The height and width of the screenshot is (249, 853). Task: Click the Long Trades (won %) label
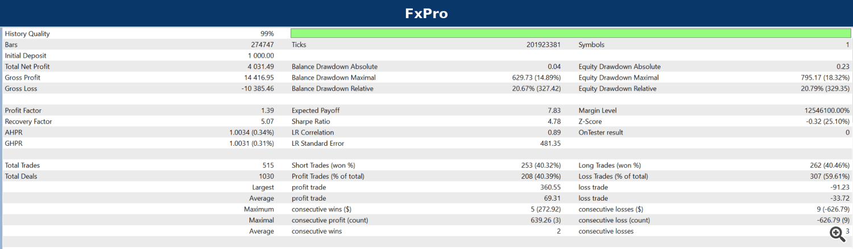[x=610, y=165]
